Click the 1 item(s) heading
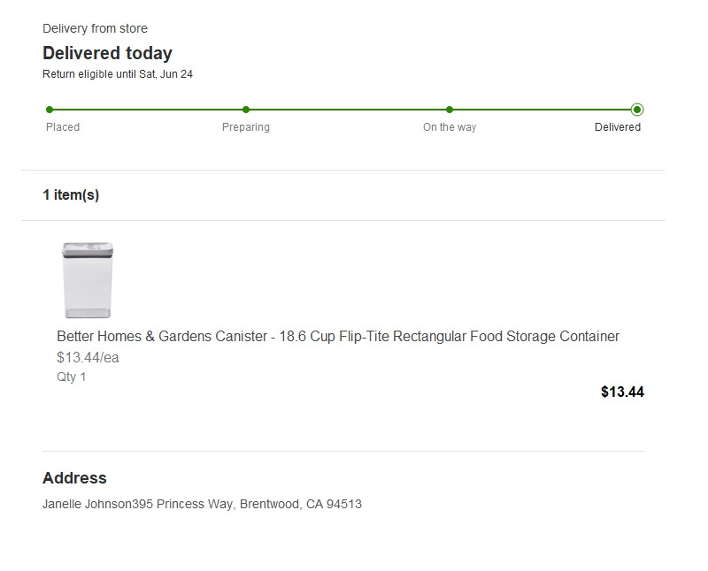The width and height of the screenshot is (708, 571). click(71, 195)
